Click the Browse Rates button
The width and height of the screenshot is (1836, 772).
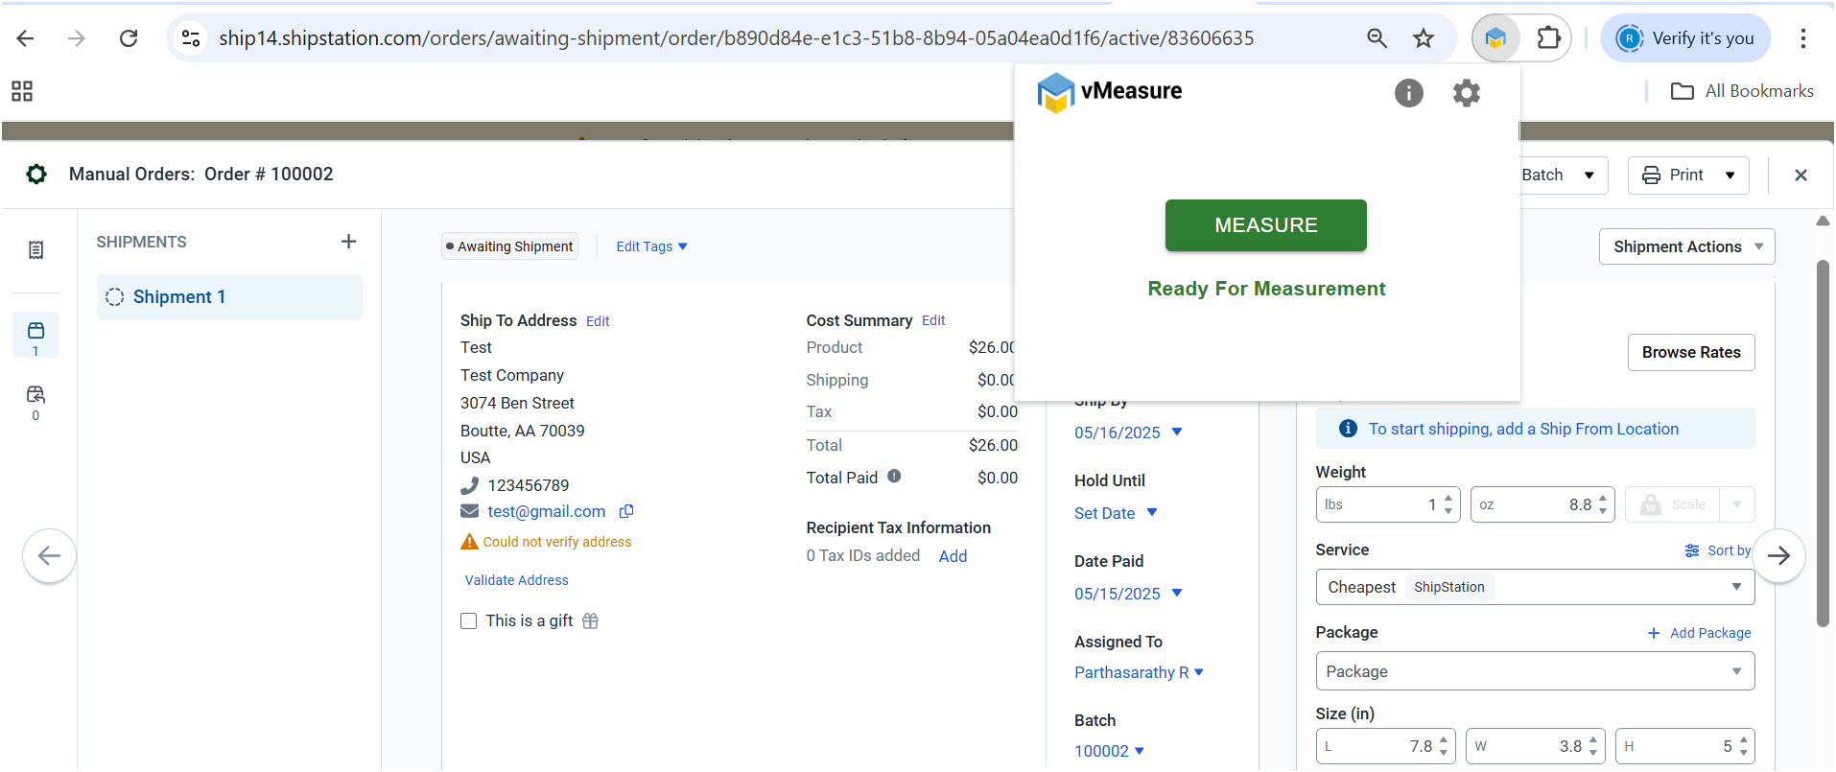point(1690,352)
